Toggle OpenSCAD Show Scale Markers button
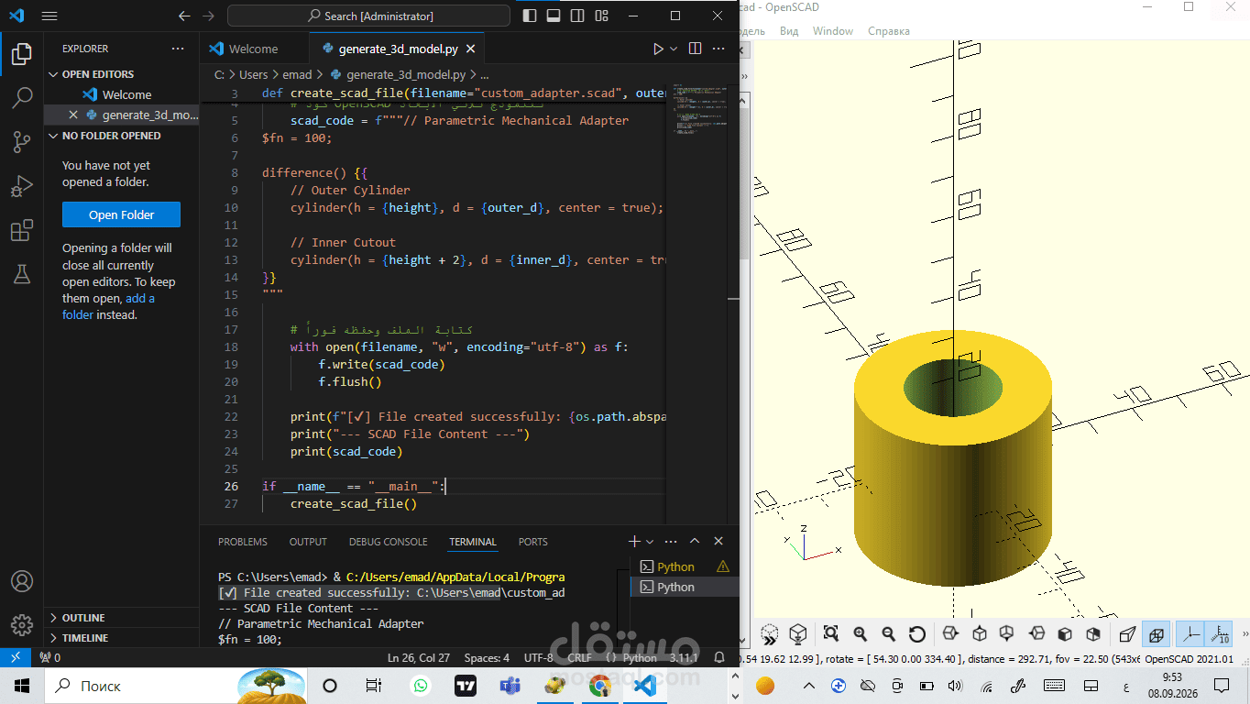 click(1220, 633)
